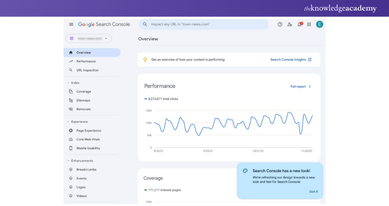Click the magnifier icon in the search bar
This screenshot has width=389, height=206.
tap(145, 24)
